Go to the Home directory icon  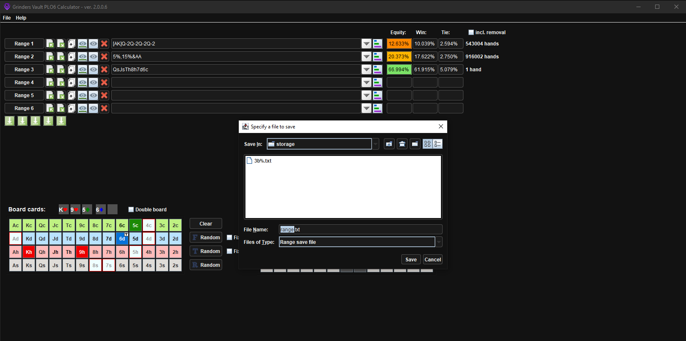point(402,144)
